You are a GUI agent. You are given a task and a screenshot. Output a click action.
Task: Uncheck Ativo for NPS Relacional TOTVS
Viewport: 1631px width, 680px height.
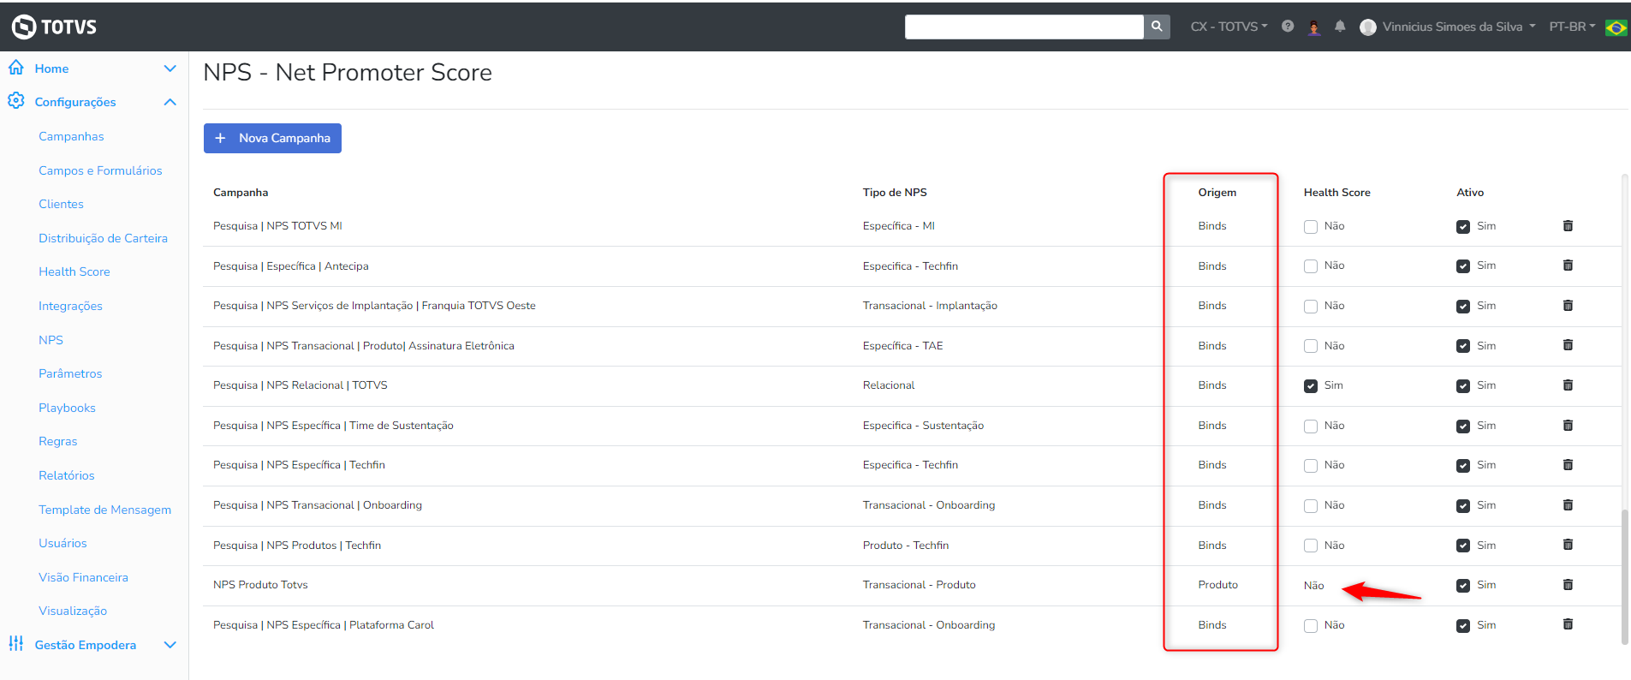pos(1463,386)
